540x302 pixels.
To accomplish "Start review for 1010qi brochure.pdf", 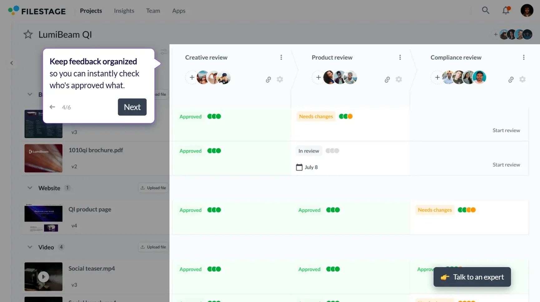I will pos(506,165).
